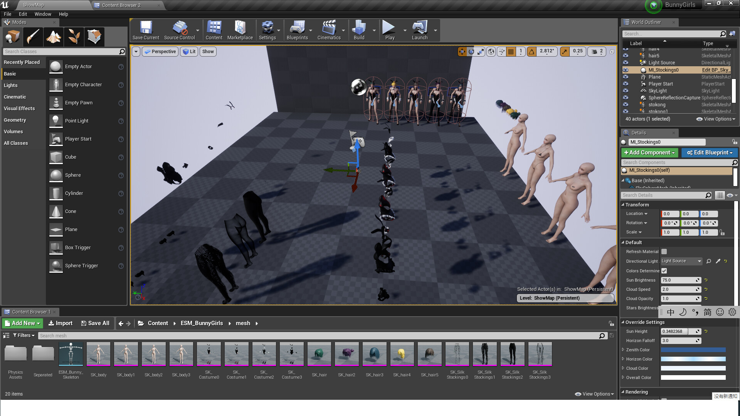The image size is (740, 416).
Task: Click the Import button
Action: 61,323
